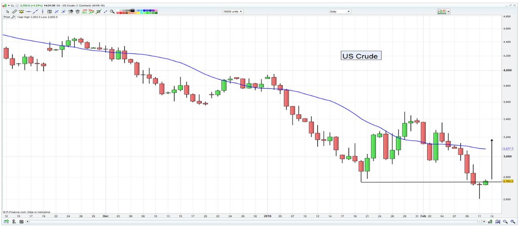
Task: Select the red-green channel drawing tool
Action: (x=84, y=11)
